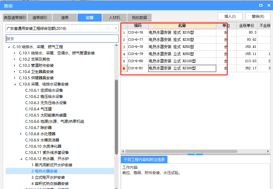This screenshot has width=273, height=189.
Task: Expand the C.10.1 给排水管道安装 node
Action: point(15,53)
